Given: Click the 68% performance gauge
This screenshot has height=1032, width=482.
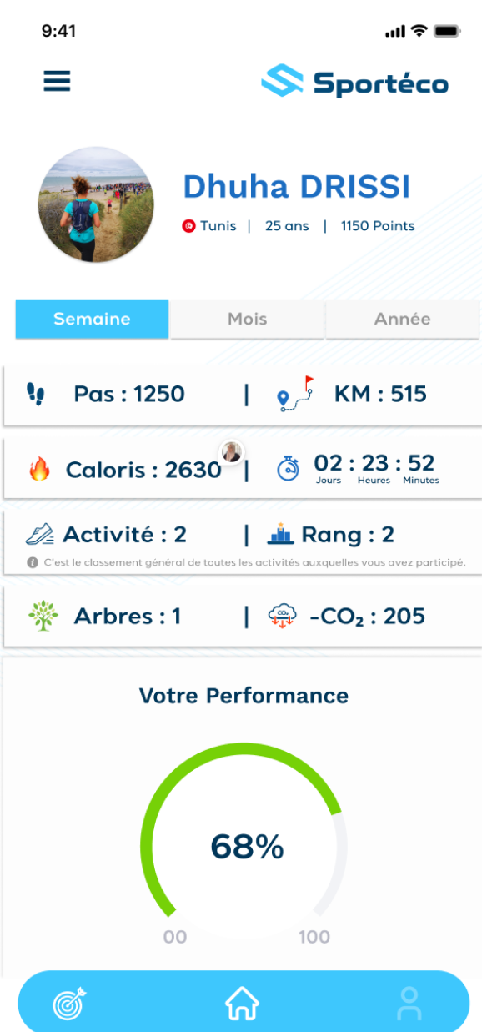Looking at the screenshot, I should [x=244, y=845].
